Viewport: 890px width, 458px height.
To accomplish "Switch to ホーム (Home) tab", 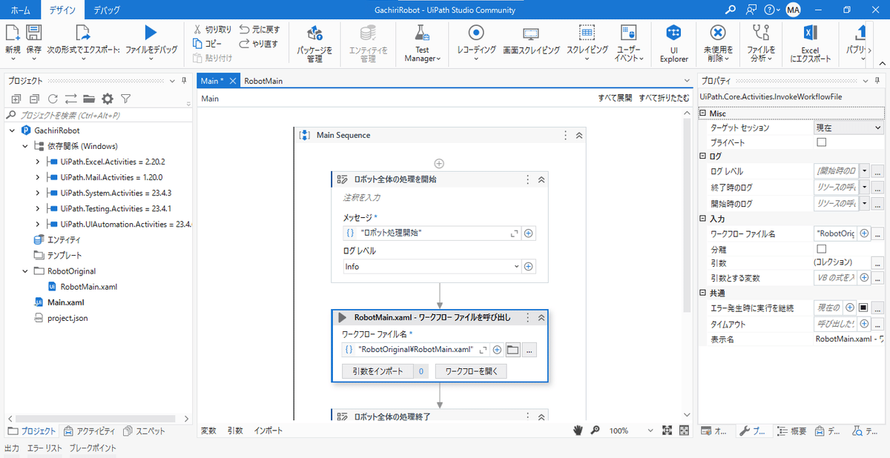I will pyautogui.click(x=21, y=10).
